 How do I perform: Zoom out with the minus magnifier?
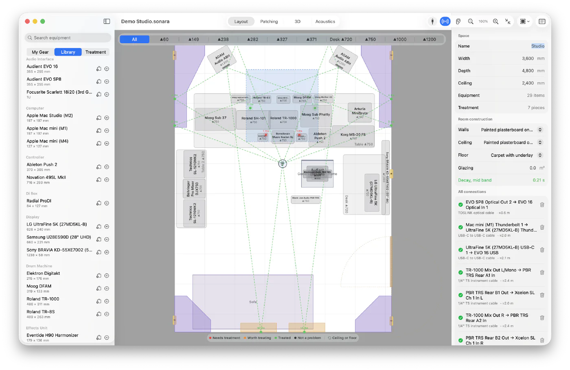(x=471, y=21)
